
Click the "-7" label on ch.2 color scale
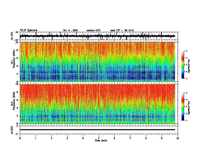(186, 120)
